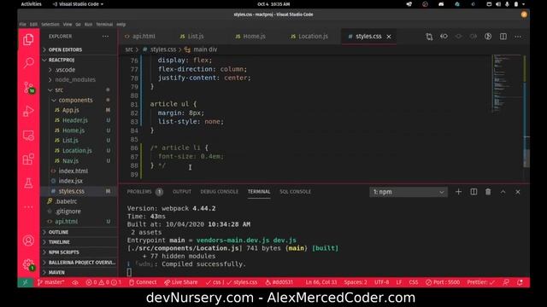This screenshot has height=307, width=547.
Task: Click the sync changes cloud icon
Action: [x=75, y=282]
